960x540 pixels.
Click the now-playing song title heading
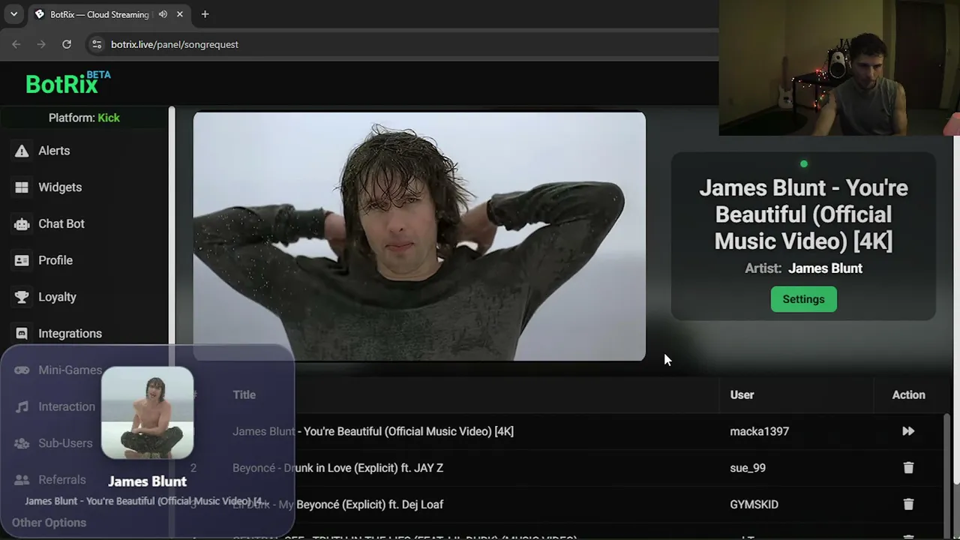coord(803,214)
